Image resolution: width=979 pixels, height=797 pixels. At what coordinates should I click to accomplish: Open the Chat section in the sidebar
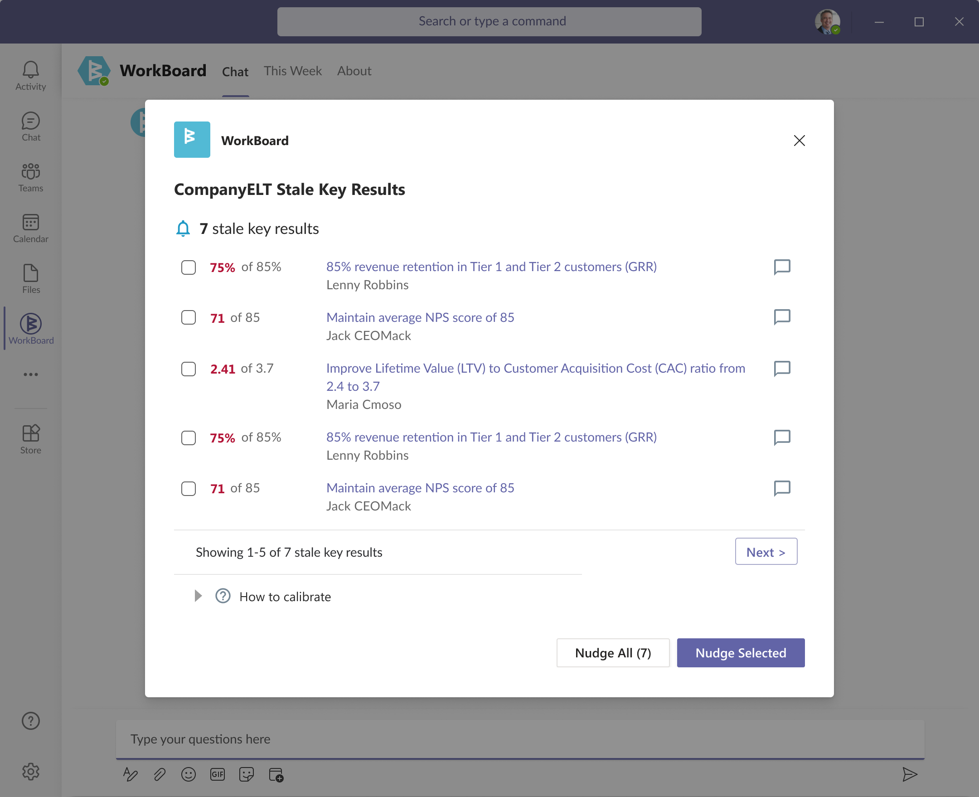pos(31,127)
